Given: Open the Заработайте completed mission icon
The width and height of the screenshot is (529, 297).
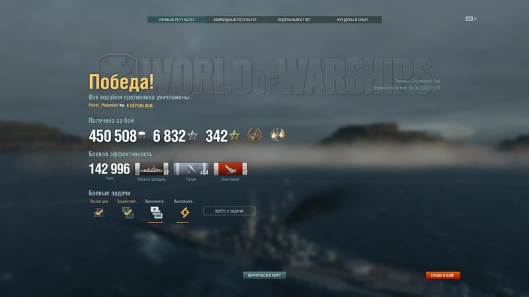Looking at the screenshot, I should coord(128,212).
